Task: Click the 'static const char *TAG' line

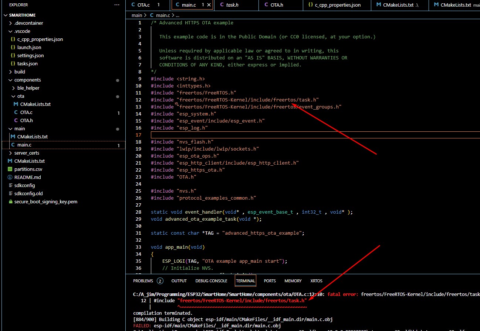Action: pos(227,233)
